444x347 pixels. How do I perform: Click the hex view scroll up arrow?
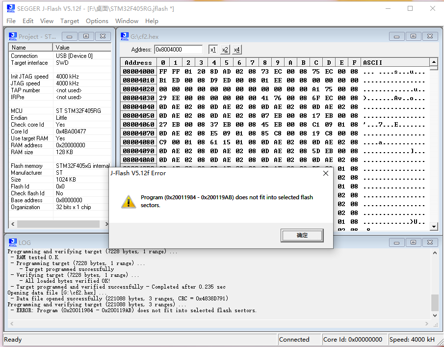click(434, 62)
